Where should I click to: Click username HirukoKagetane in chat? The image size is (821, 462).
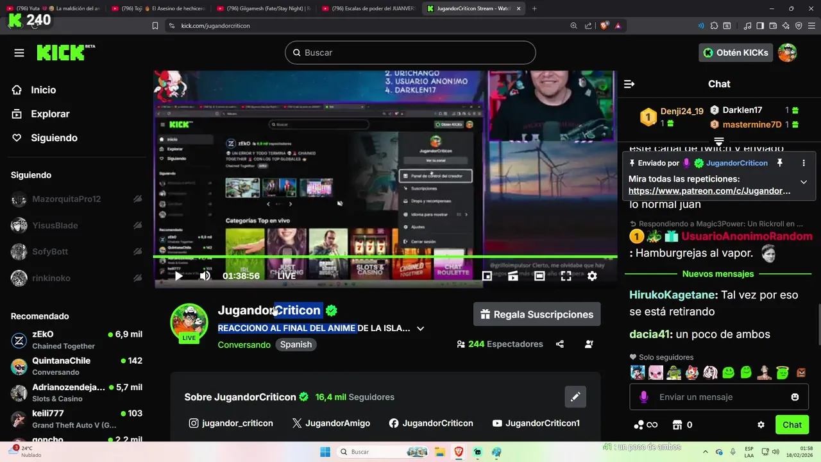point(673,295)
